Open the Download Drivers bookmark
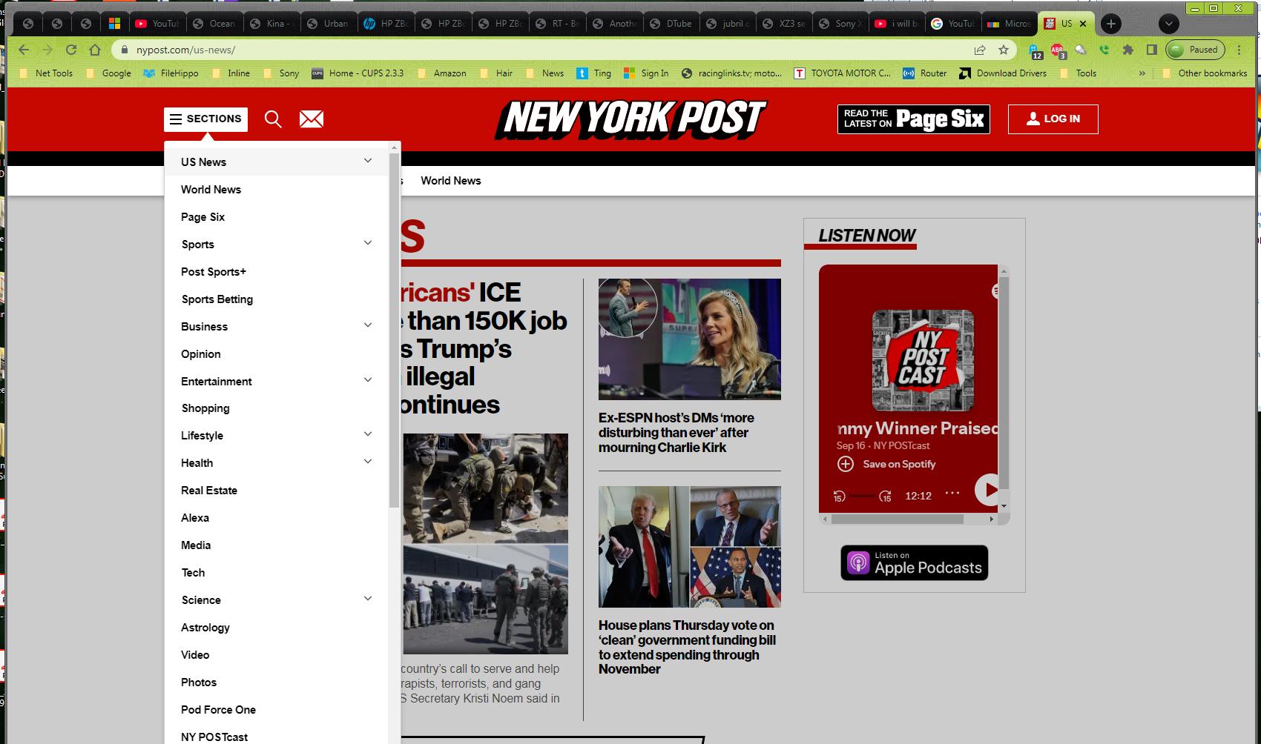The image size is (1261, 744). click(1003, 73)
